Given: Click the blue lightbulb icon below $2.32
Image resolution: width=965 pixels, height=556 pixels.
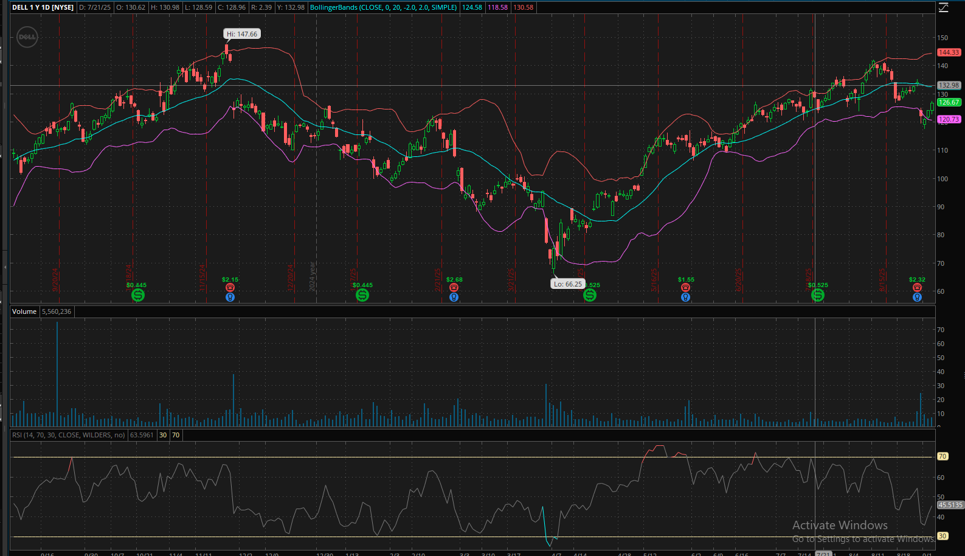Looking at the screenshot, I should [x=917, y=297].
